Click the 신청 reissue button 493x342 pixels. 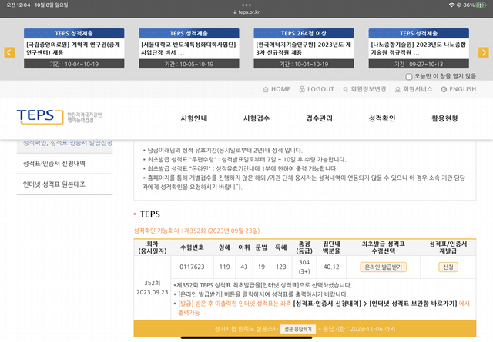[x=448, y=267]
